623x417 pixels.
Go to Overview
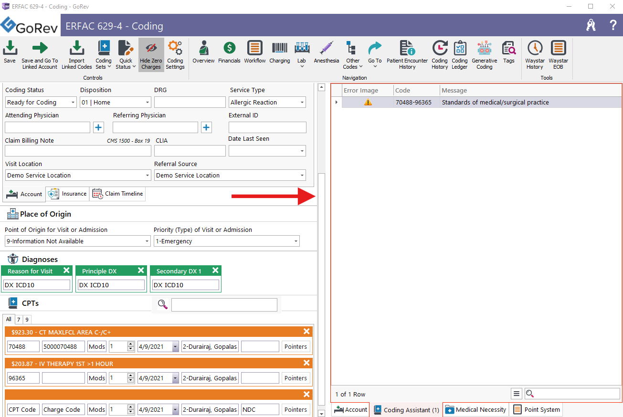(204, 52)
